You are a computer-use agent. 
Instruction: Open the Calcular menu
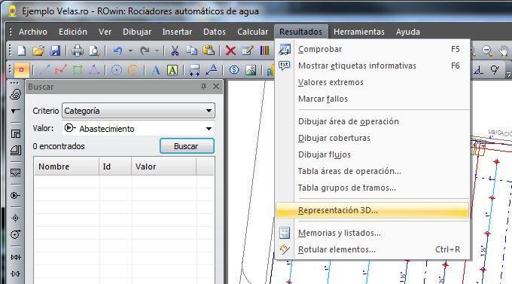pyautogui.click(x=253, y=32)
